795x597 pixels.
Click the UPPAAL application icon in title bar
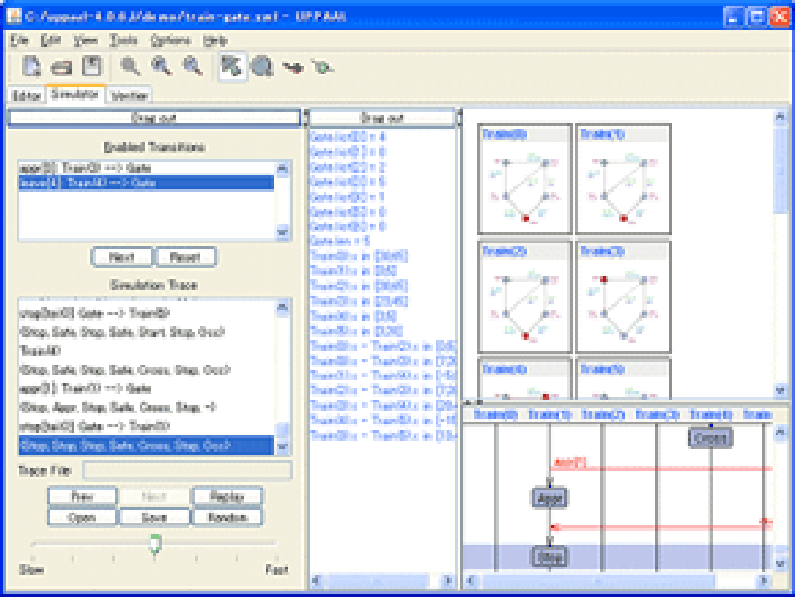coord(14,15)
